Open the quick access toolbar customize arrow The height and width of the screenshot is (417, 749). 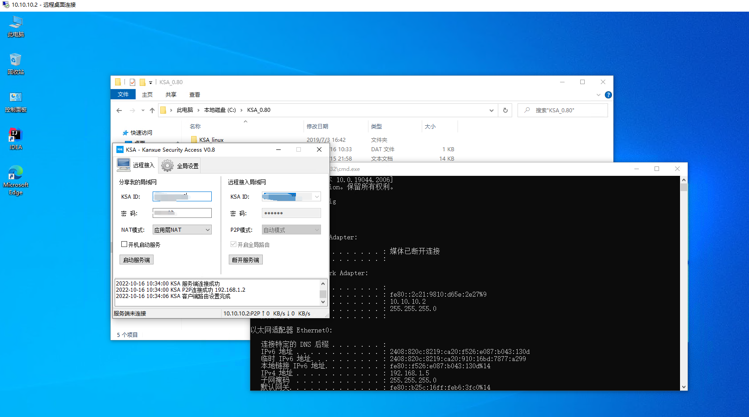click(x=150, y=82)
